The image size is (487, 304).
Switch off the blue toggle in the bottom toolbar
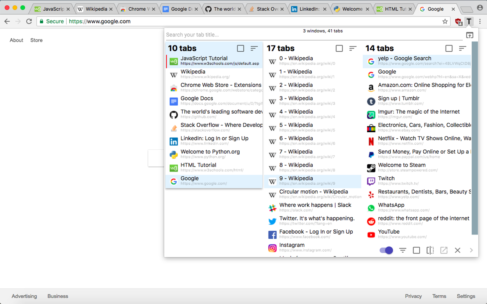[x=386, y=250]
